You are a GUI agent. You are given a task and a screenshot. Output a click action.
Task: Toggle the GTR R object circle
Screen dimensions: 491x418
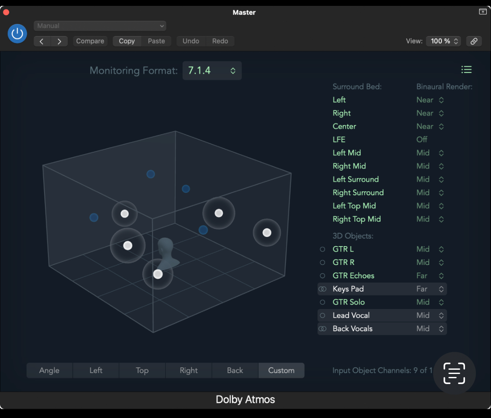(323, 262)
